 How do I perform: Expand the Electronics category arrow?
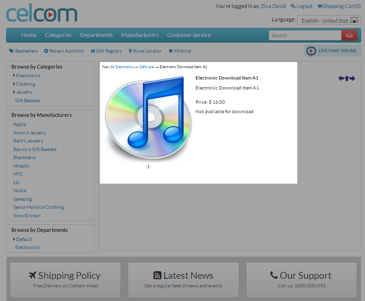point(14,75)
